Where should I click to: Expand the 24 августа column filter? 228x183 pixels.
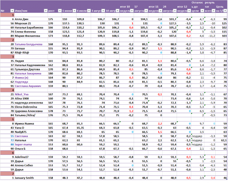(174, 11)
